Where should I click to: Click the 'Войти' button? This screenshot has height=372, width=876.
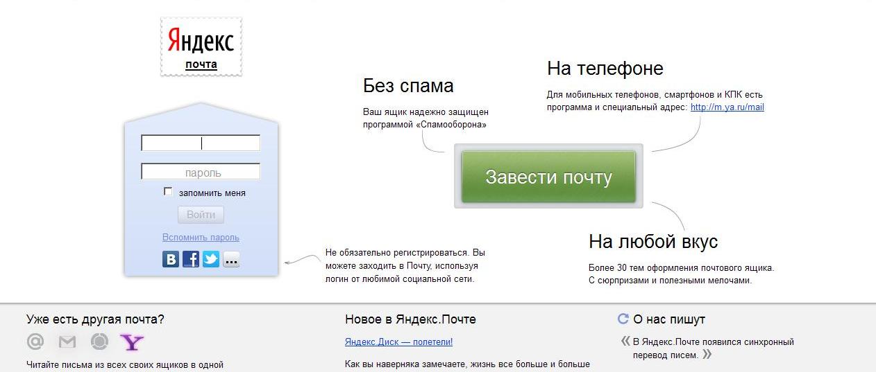click(x=201, y=215)
